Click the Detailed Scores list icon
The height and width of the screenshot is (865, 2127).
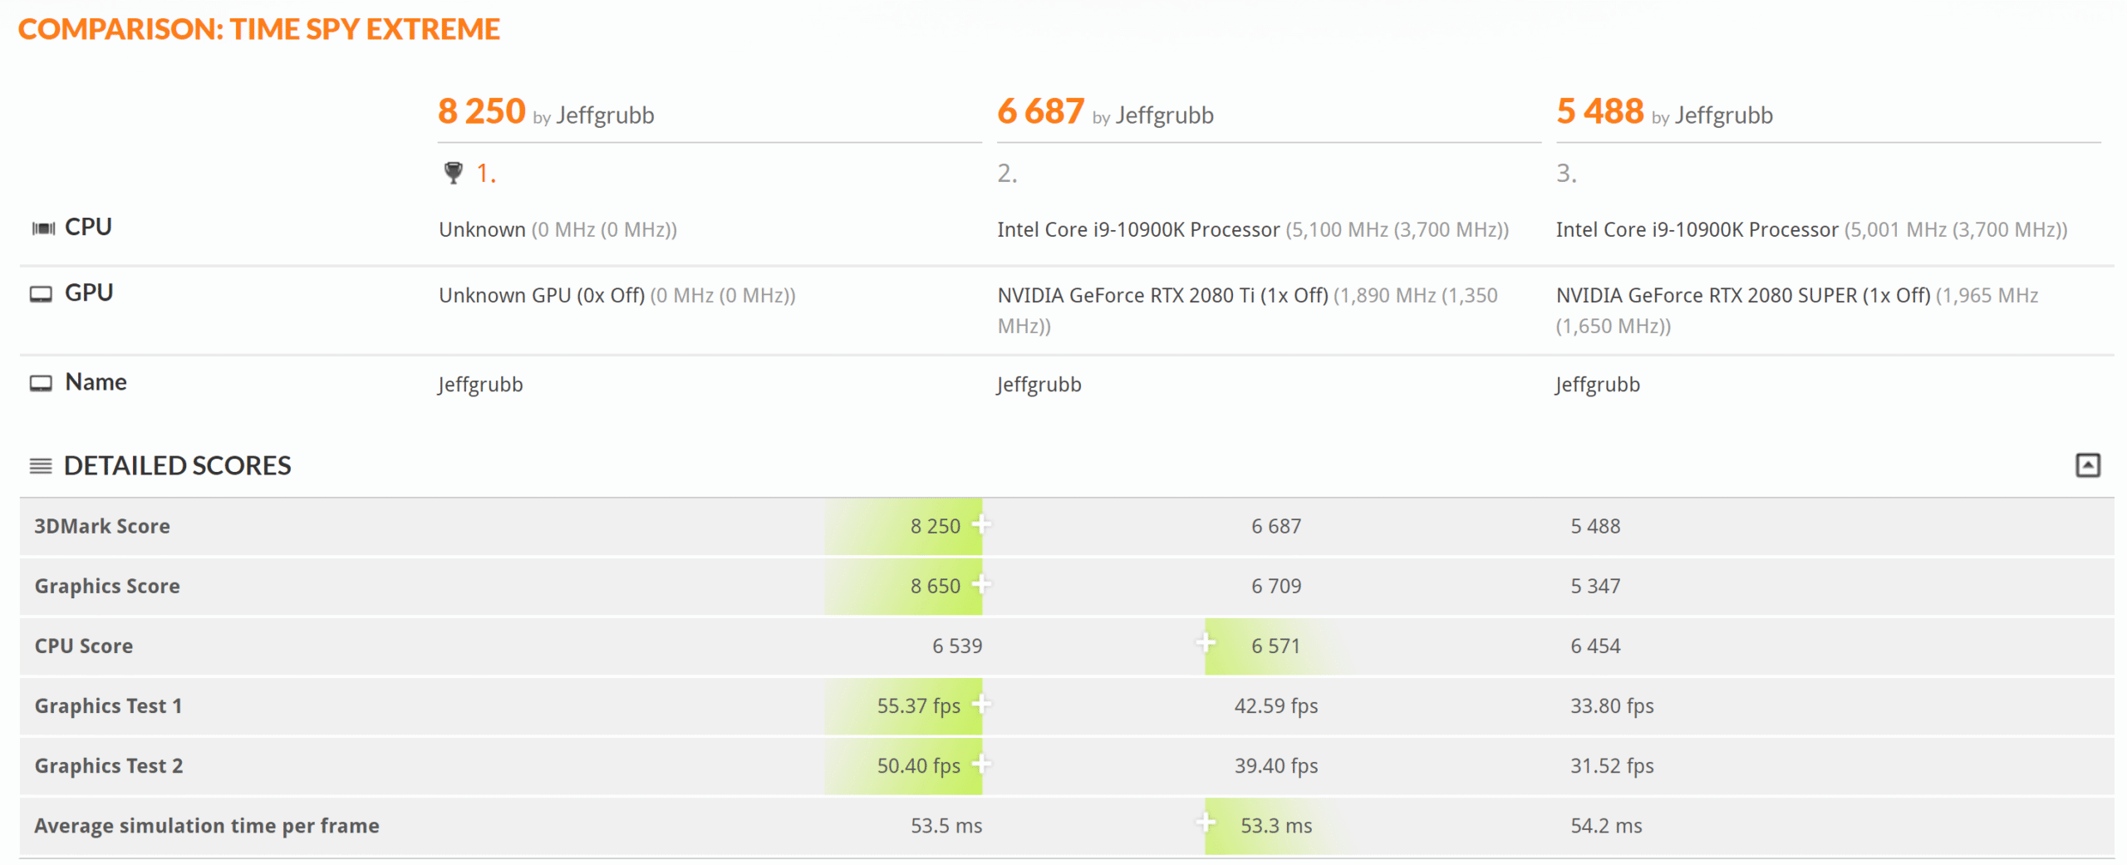click(41, 465)
